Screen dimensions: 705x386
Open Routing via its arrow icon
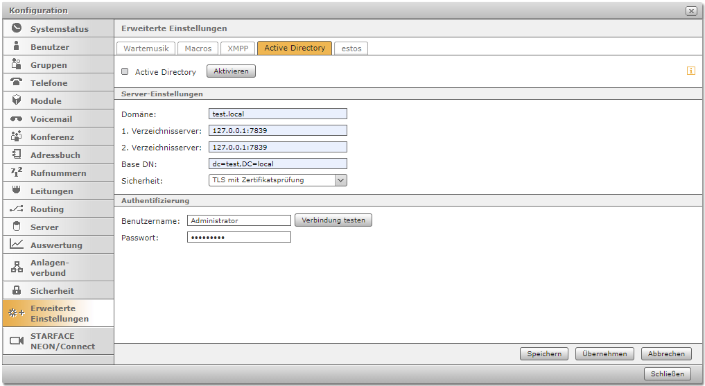(x=17, y=209)
